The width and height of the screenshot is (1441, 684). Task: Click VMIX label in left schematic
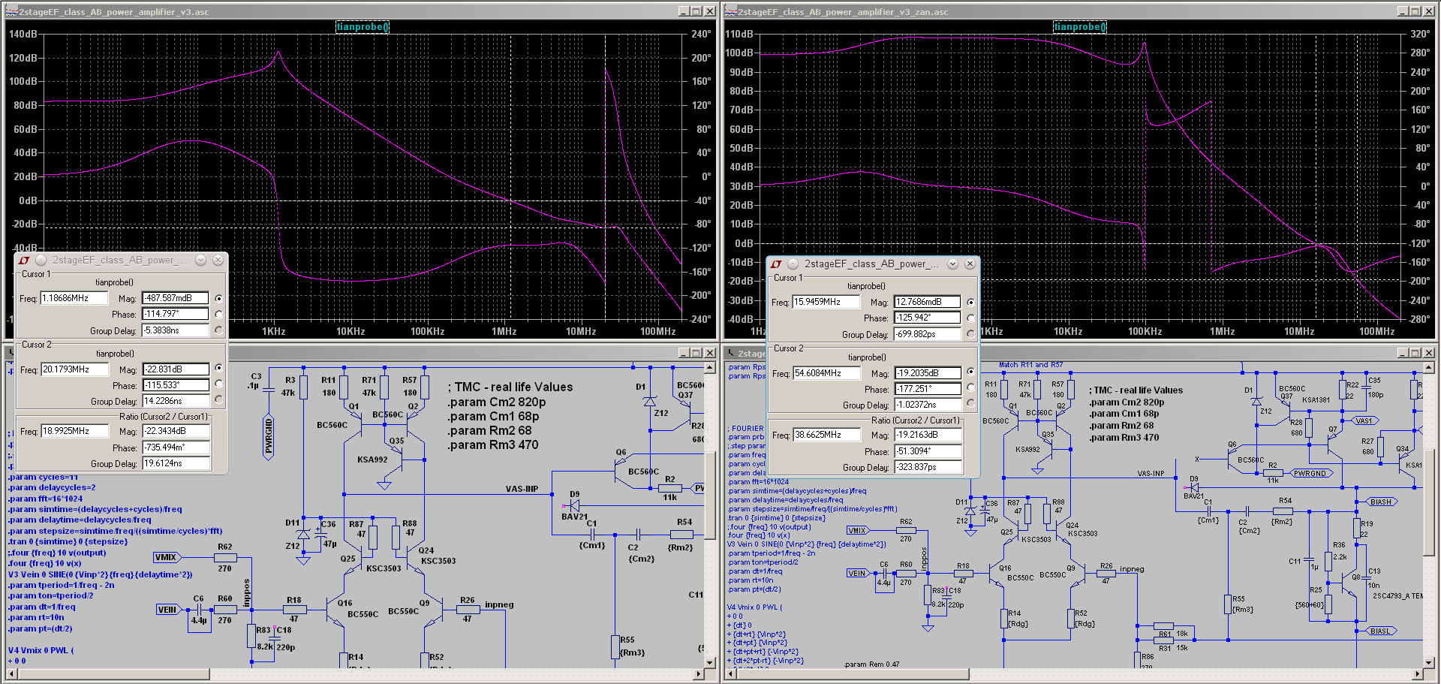pos(166,557)
